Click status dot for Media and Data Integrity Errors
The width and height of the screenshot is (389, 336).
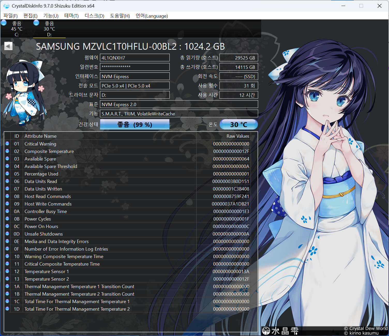pos(7,241)
